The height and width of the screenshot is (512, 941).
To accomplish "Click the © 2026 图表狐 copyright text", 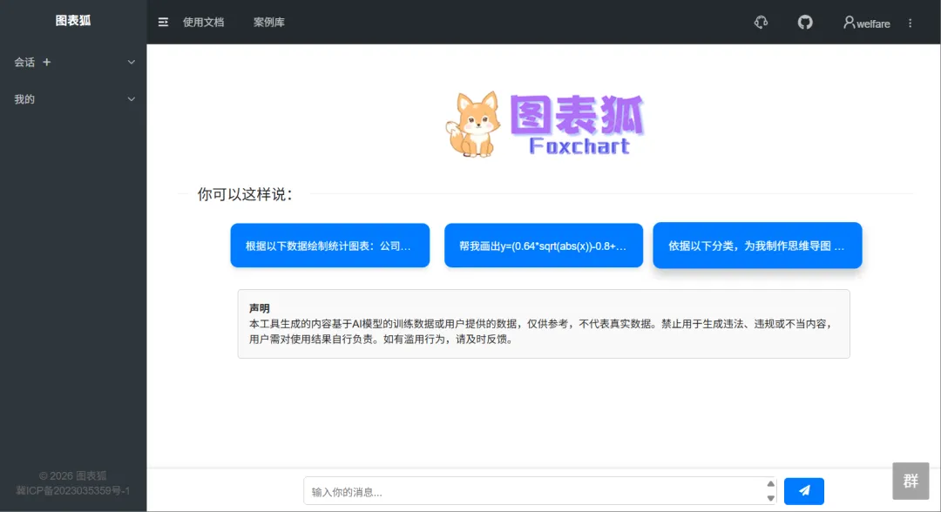I will click(x=72, y=476).
